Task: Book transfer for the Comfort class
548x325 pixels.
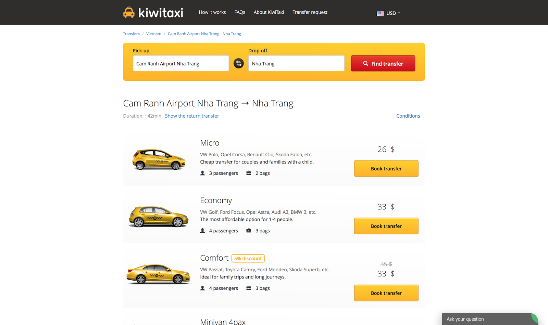Action: click(x=386, y=293)
